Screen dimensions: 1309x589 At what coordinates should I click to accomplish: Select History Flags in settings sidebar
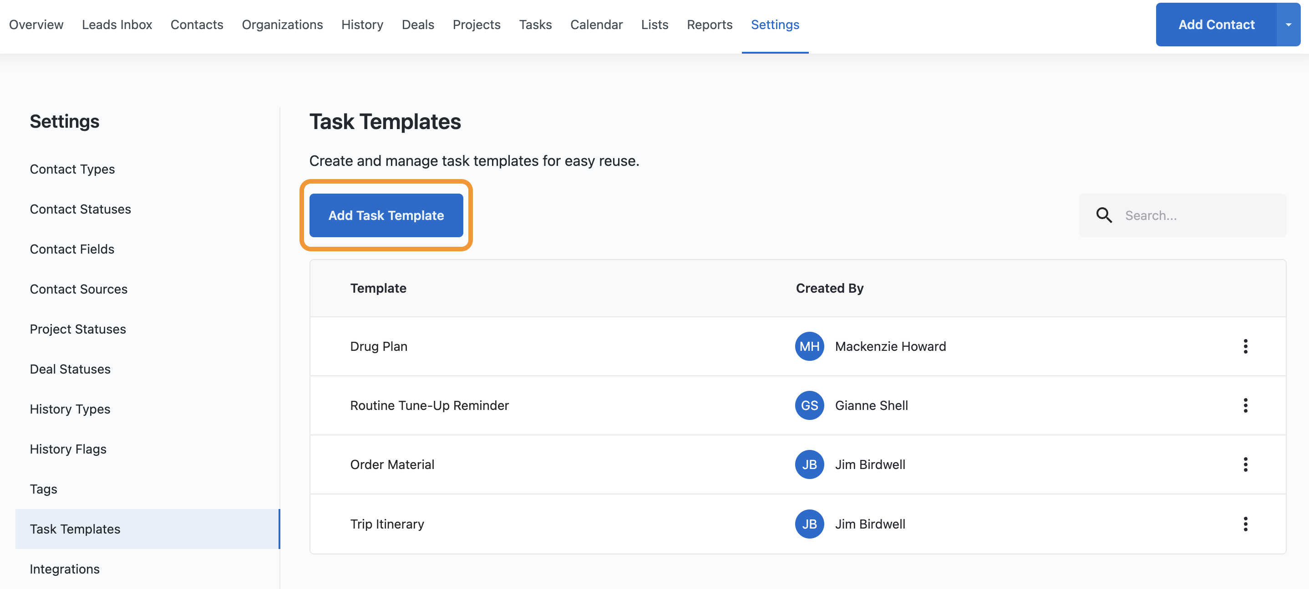tap(68, 449)
